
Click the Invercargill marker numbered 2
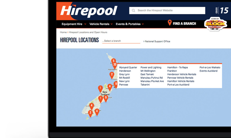[x=90, y=114]
